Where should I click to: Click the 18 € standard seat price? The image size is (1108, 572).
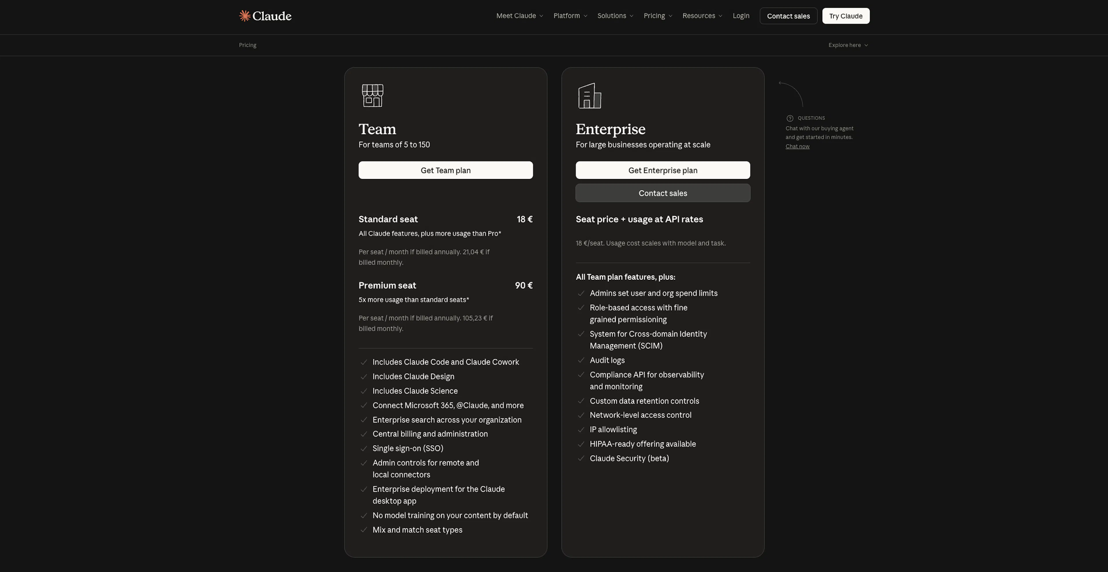[x=525, y=219]
